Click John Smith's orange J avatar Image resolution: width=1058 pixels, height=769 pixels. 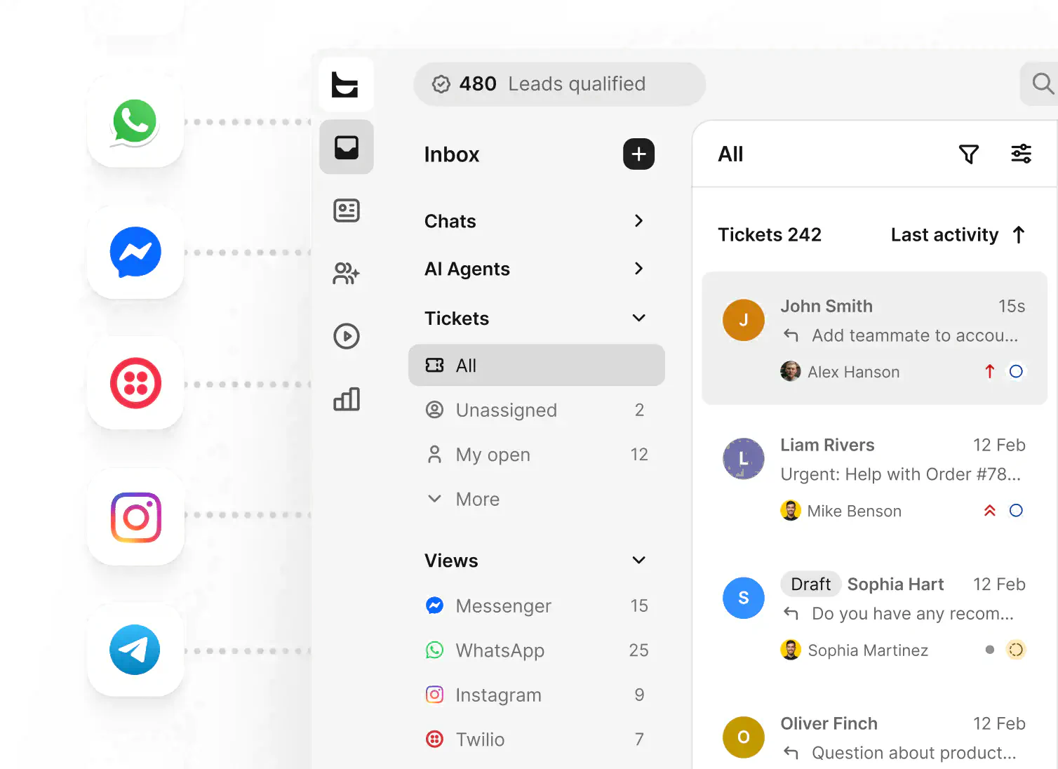click(x=744, y=320)
